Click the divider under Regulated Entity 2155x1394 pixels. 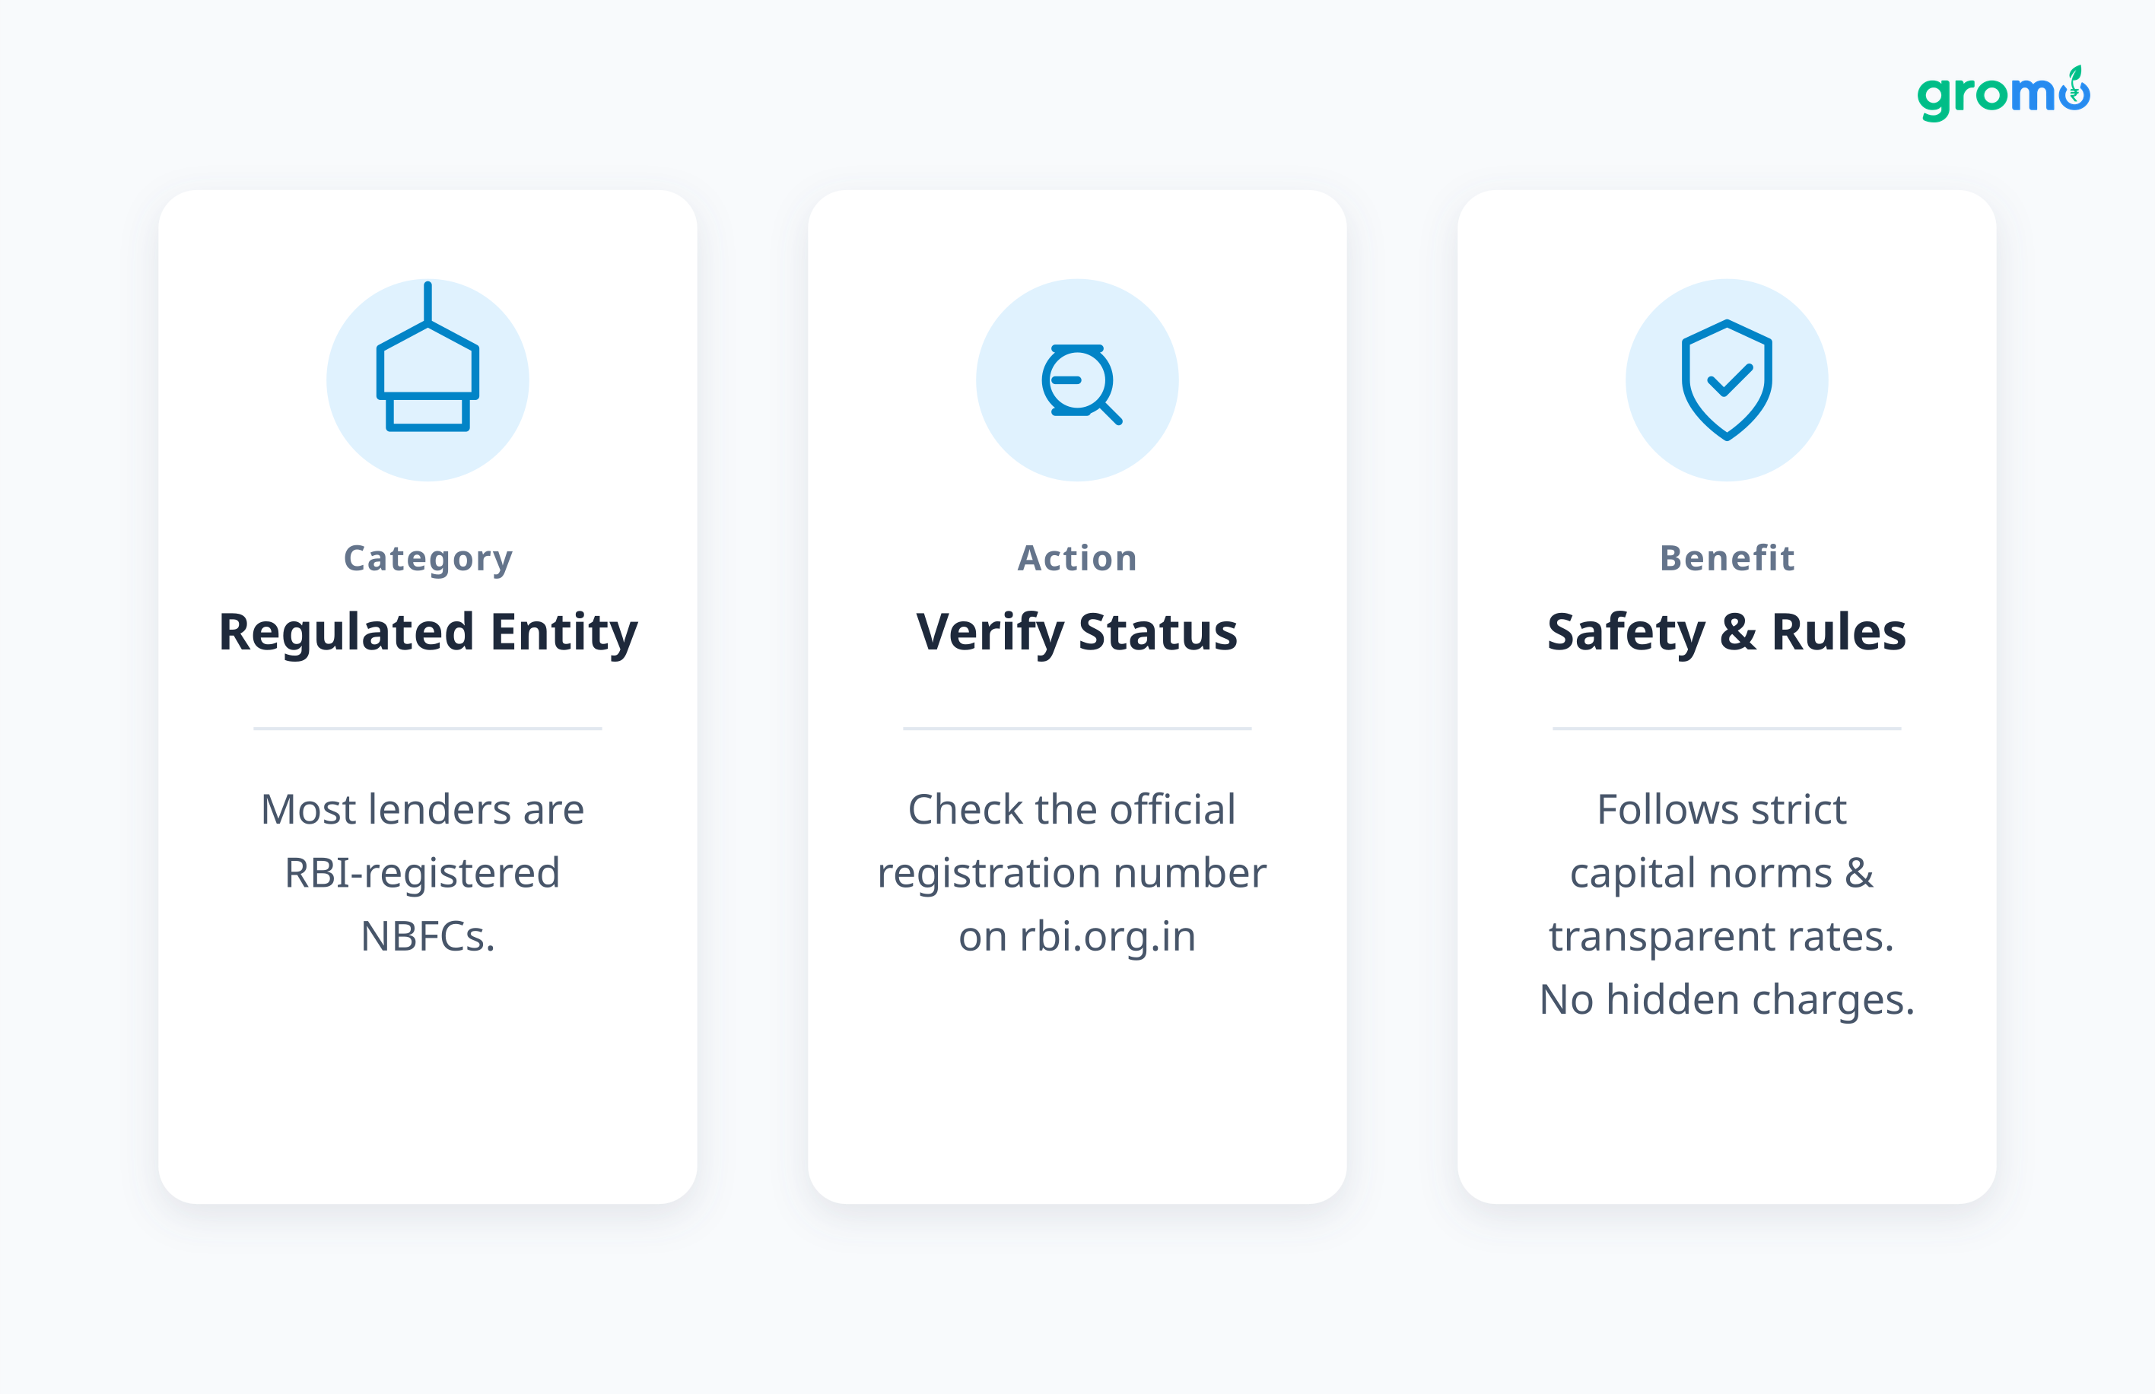coord(428,729)
